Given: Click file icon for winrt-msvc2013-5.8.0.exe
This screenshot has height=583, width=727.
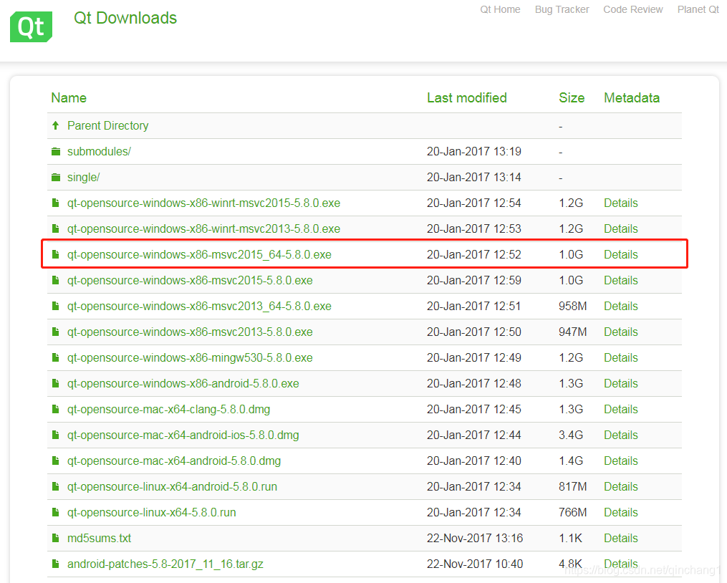Looking at the screenshot, I should (56, 228).
